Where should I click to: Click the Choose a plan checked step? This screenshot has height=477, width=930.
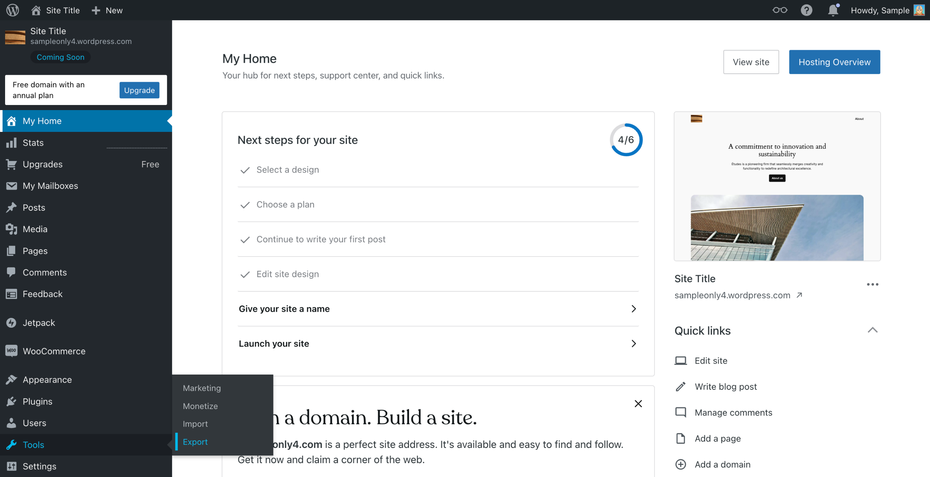pyautogui.click(x=285, y=205)
